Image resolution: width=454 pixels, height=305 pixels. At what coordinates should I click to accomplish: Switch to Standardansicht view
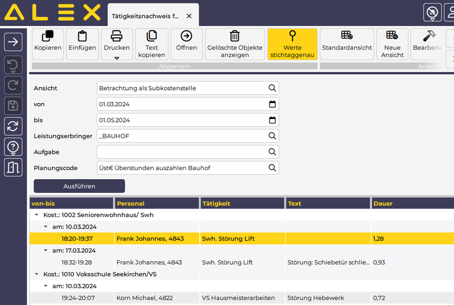[346, 44]
